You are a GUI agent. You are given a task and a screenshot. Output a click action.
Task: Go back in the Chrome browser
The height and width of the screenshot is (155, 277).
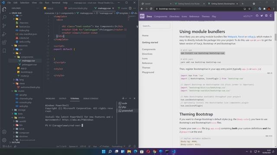coord(142,9)
